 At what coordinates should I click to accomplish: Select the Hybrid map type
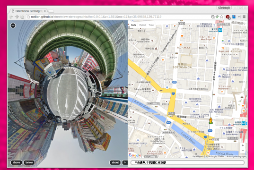142,25
